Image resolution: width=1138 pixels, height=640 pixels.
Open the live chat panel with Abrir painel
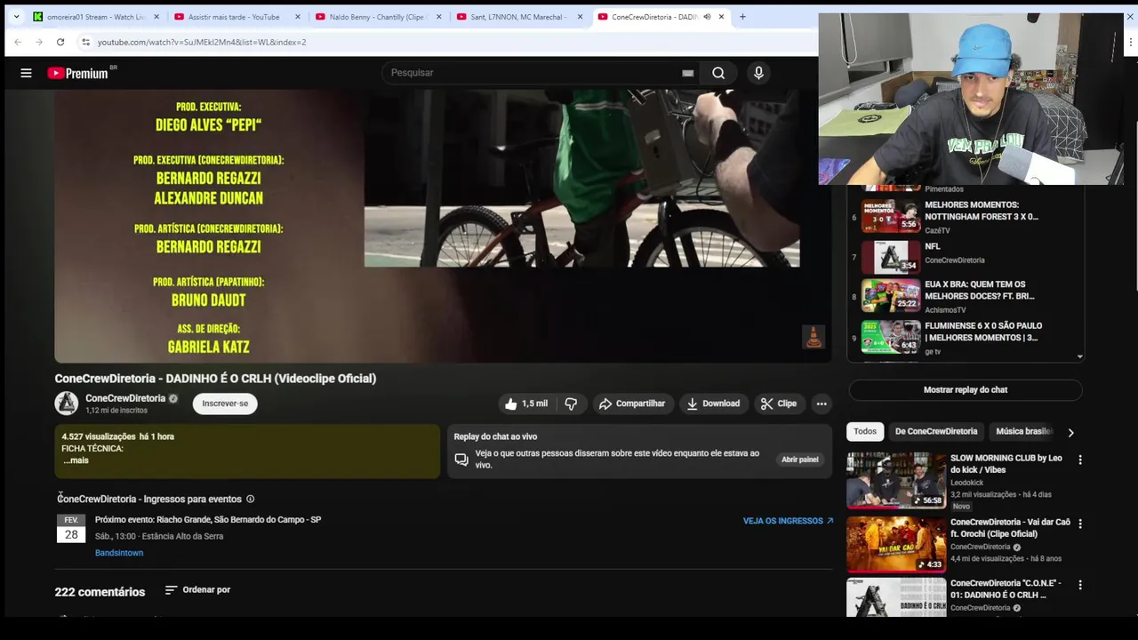pyautogui.click(x=799, y=460)
